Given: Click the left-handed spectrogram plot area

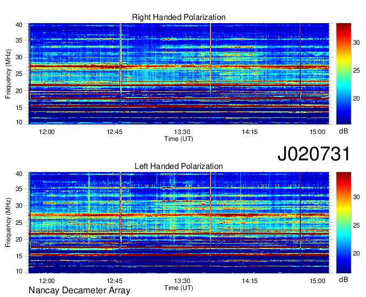Looking at the screenshot, I should click(179, 223).
